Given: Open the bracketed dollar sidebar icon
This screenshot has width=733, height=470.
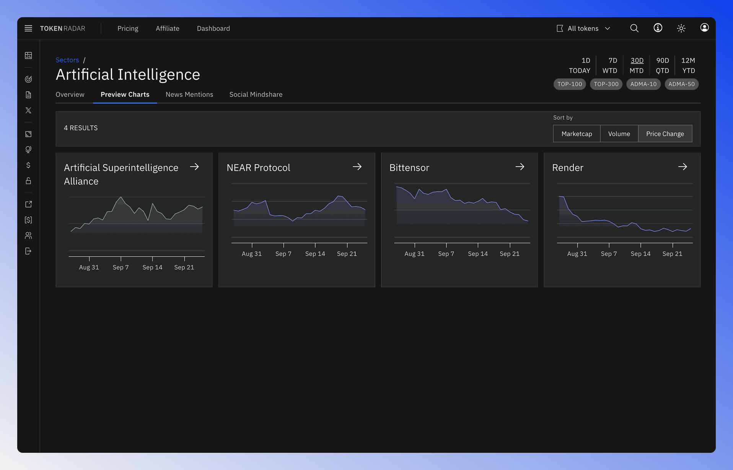Looking at the screenshot, I should [x=28, y=220].
